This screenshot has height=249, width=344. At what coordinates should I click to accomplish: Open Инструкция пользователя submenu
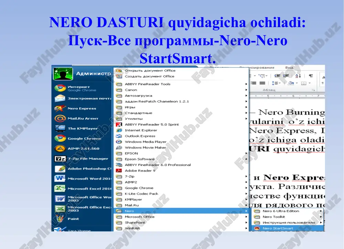288,223
